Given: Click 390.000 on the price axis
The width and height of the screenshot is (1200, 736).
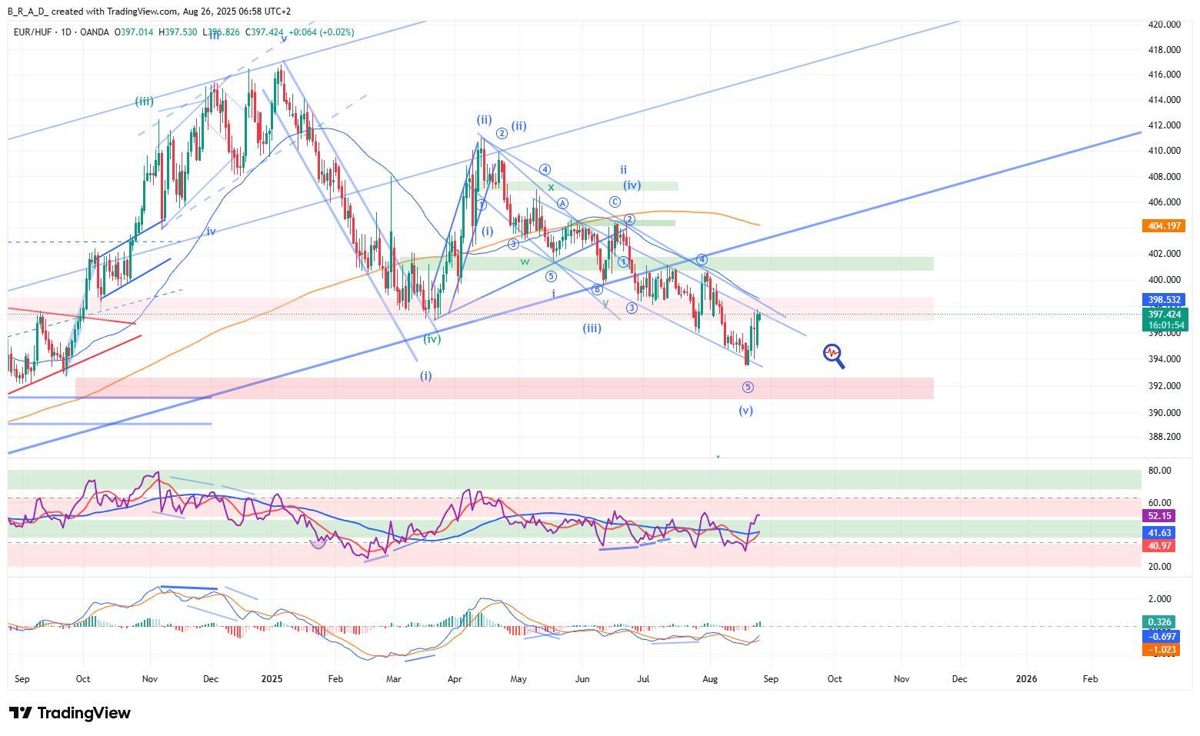Looking at the screenshot, I should (x=1164, y=413).
